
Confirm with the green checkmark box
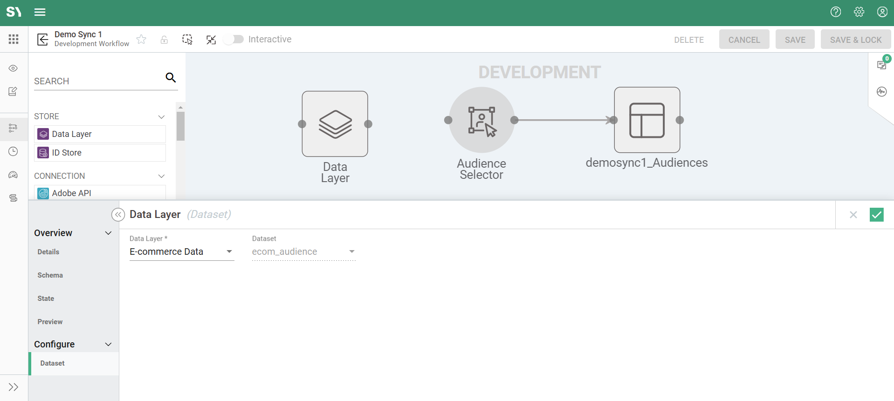[876, 215]
